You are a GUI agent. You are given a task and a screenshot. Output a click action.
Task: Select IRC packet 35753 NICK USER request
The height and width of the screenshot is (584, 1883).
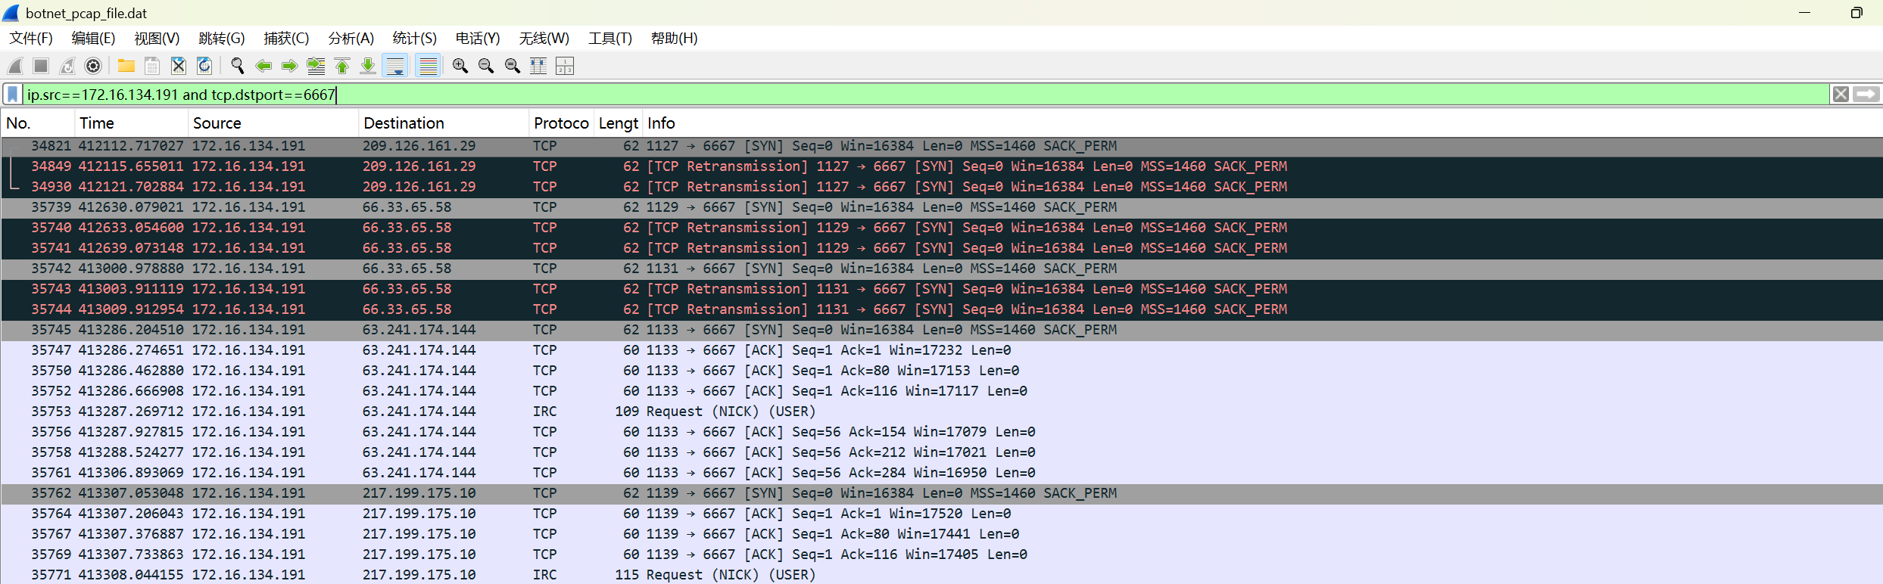[x=942, y=412]
